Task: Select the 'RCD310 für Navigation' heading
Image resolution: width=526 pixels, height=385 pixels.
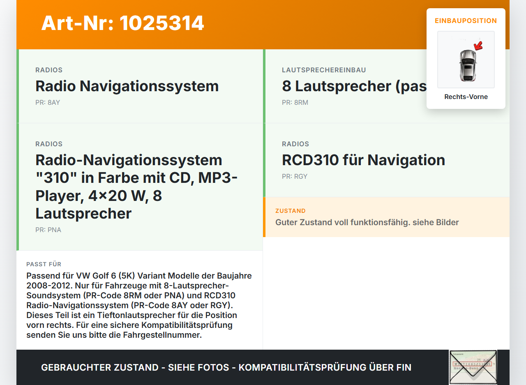Action: pyautogui.click(x=363, y=160)
